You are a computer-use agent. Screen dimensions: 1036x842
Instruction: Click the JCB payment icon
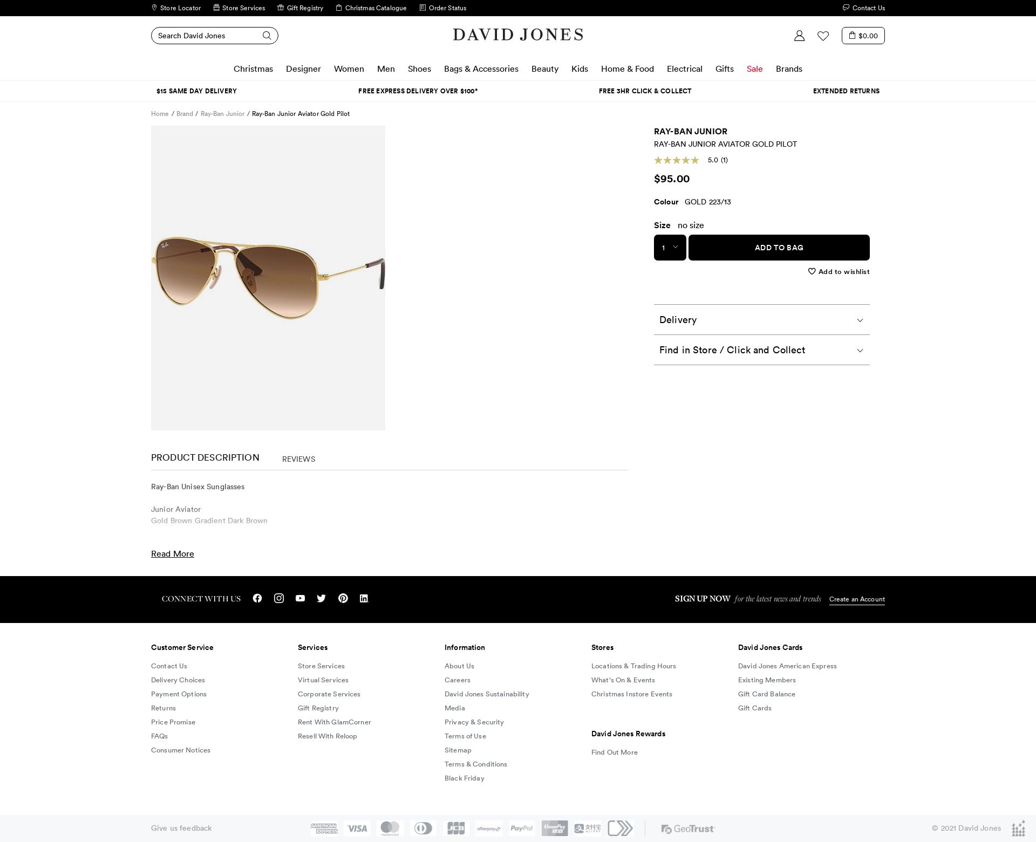[456, 828]
